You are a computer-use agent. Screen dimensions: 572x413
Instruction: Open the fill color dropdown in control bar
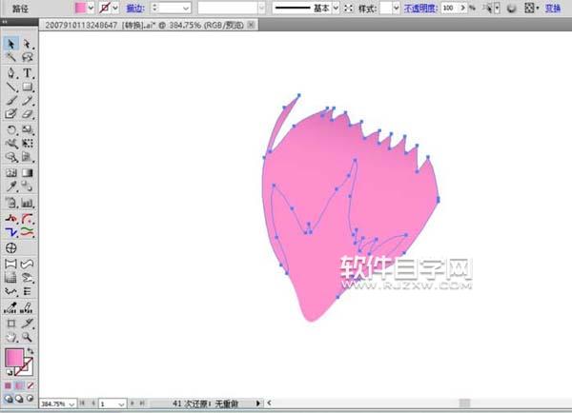point(91,8)
